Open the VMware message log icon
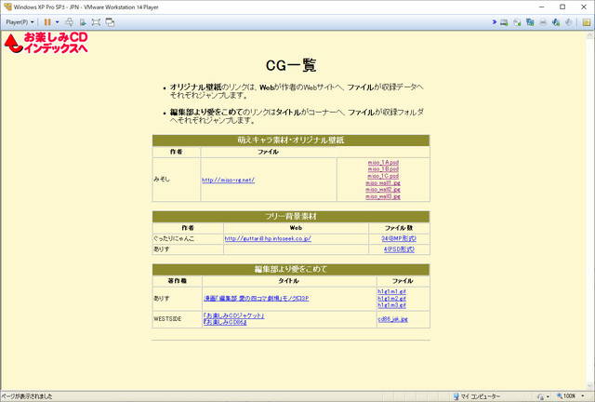Viewport: 595px width, 402px height. pyautogui.click(x=587, y=22)
